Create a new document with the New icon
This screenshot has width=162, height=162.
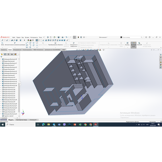click(x=51, y=37)
